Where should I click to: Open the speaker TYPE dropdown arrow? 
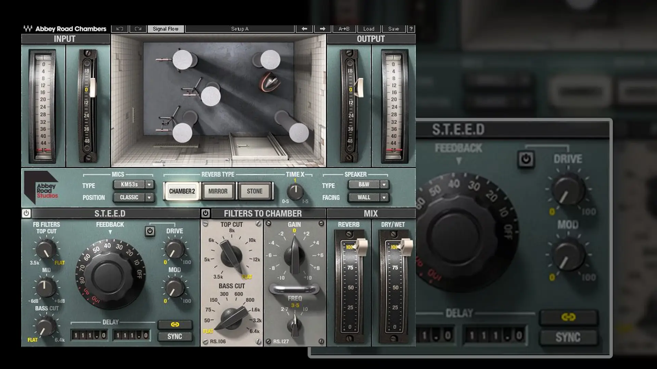384,184
